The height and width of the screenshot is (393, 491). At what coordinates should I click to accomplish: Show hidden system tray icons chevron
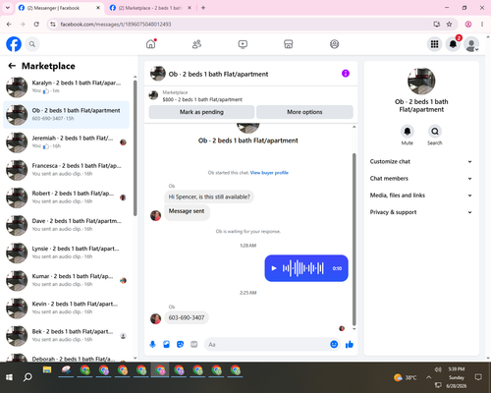pyautogui.click(x=428, y=377)
